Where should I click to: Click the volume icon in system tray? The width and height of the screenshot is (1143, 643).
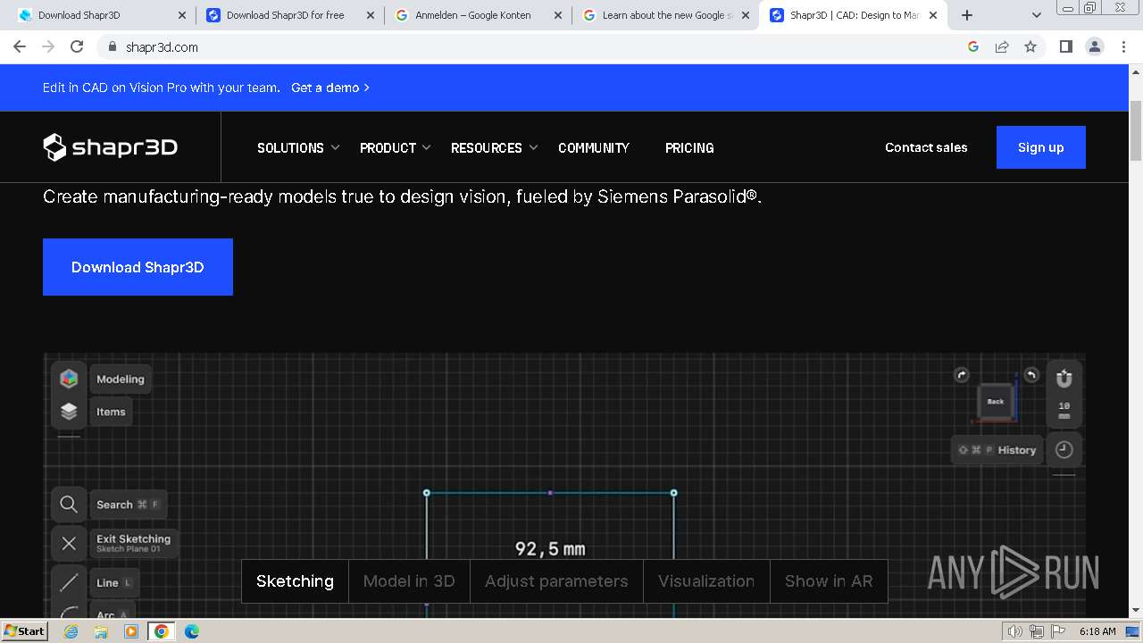[x=1015, y=631]
